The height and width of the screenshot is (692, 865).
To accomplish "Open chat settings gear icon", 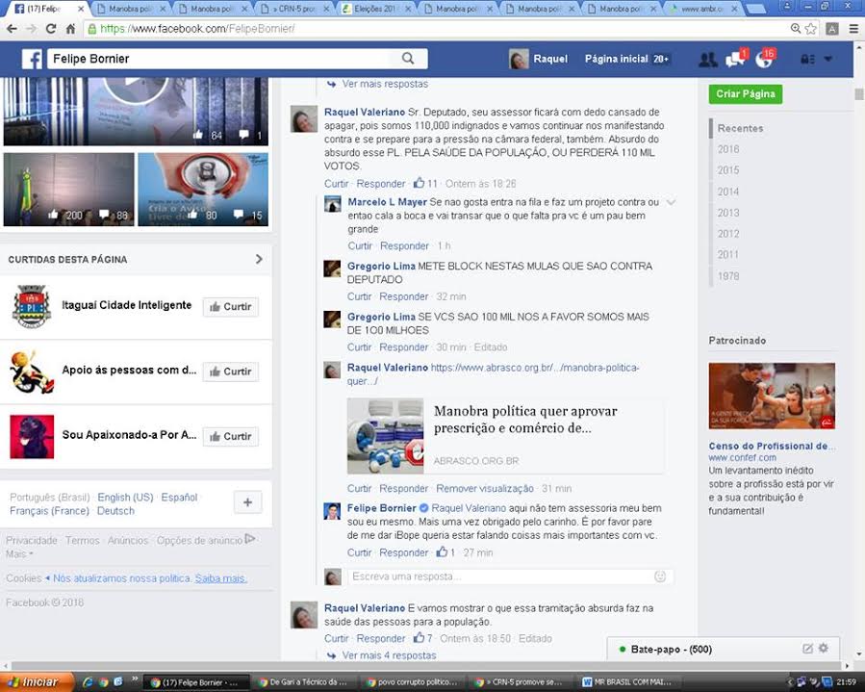I will click(824, 649).
